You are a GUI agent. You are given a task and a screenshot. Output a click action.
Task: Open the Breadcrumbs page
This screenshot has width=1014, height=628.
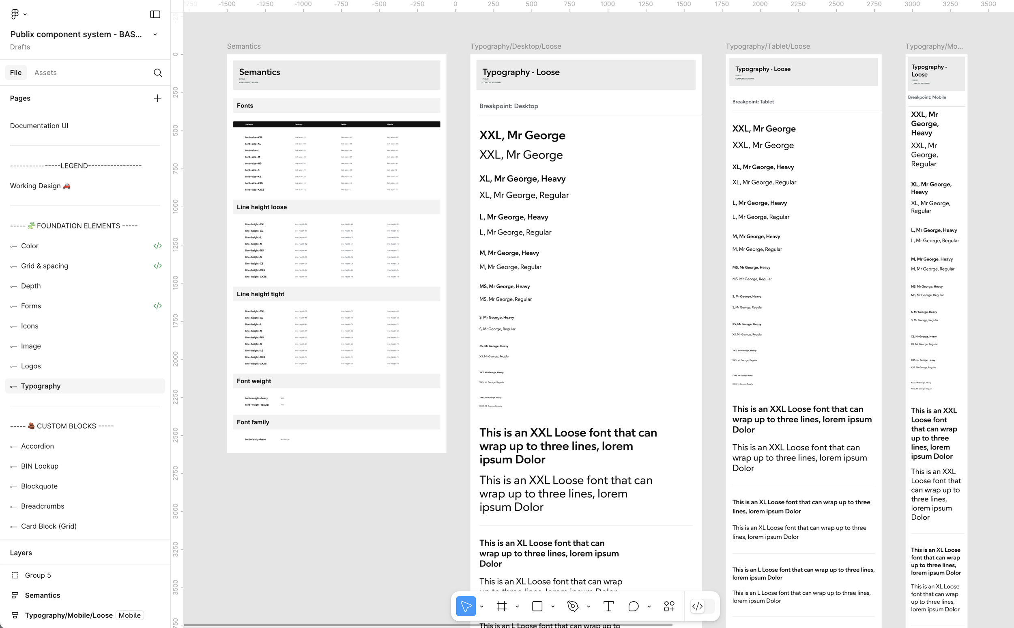42,506
